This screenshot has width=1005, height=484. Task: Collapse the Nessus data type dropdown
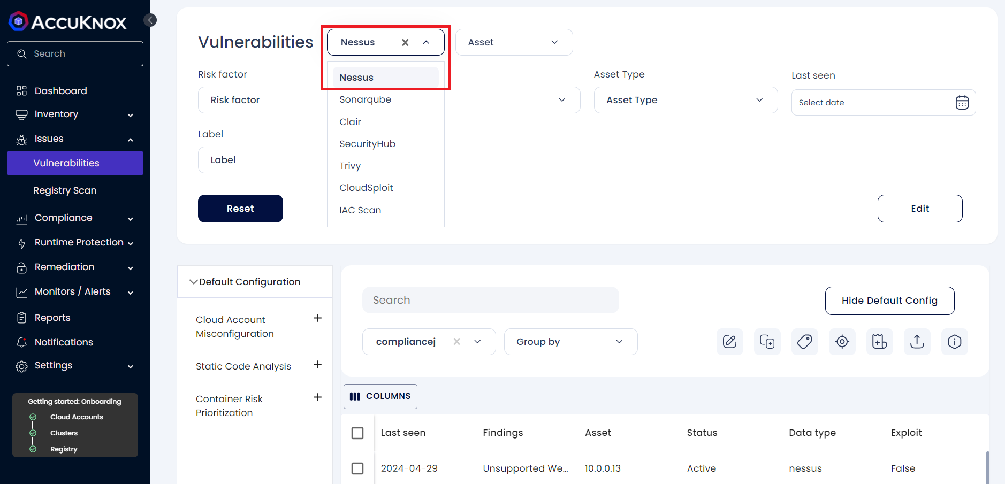click(426, 42)
